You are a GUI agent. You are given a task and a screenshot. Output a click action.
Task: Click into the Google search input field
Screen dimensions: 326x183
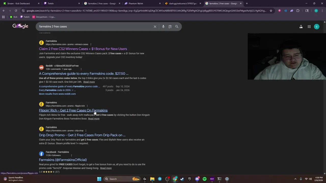pos(94,26)
